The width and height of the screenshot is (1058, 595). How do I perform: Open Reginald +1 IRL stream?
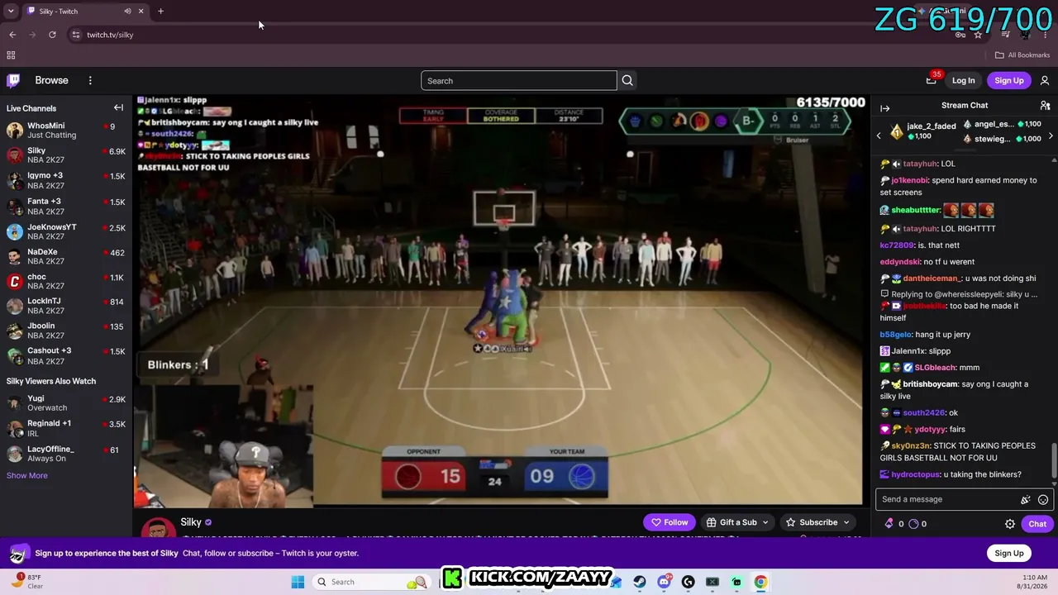(66, 428)
